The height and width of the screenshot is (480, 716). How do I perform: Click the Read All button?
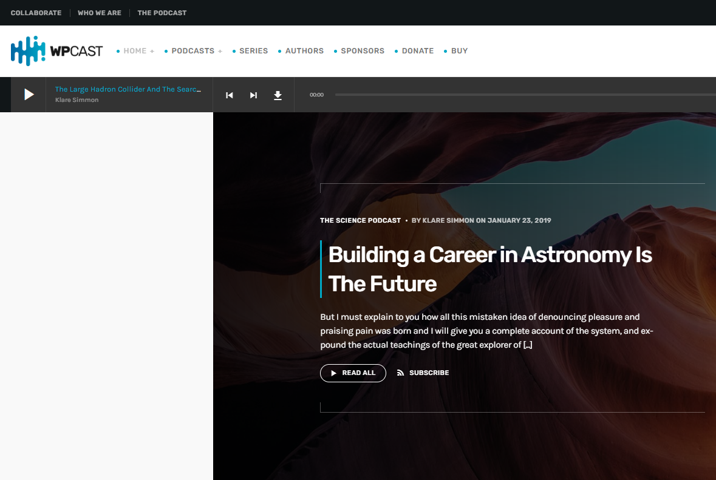(x=353, y=373)
